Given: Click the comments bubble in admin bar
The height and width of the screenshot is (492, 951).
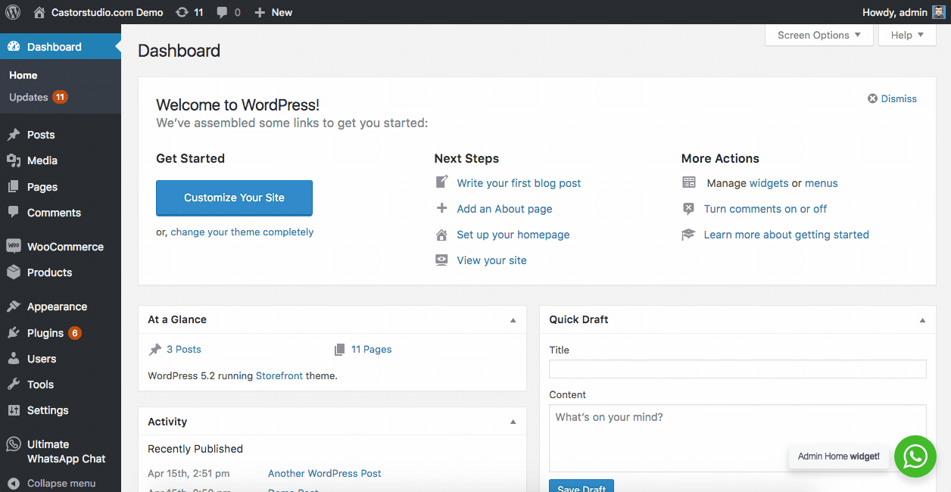Looking at the screenshot, I should [x=222, y=12].
